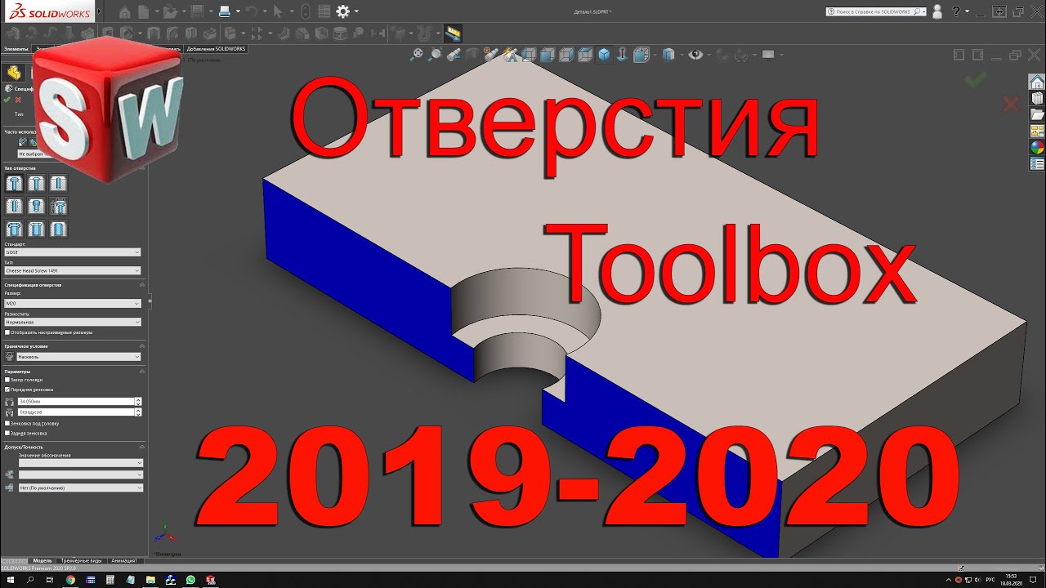Screen dimensions: 1046x588
Task: Activate the Select cursor tool
Action: (x=279, y=12)
